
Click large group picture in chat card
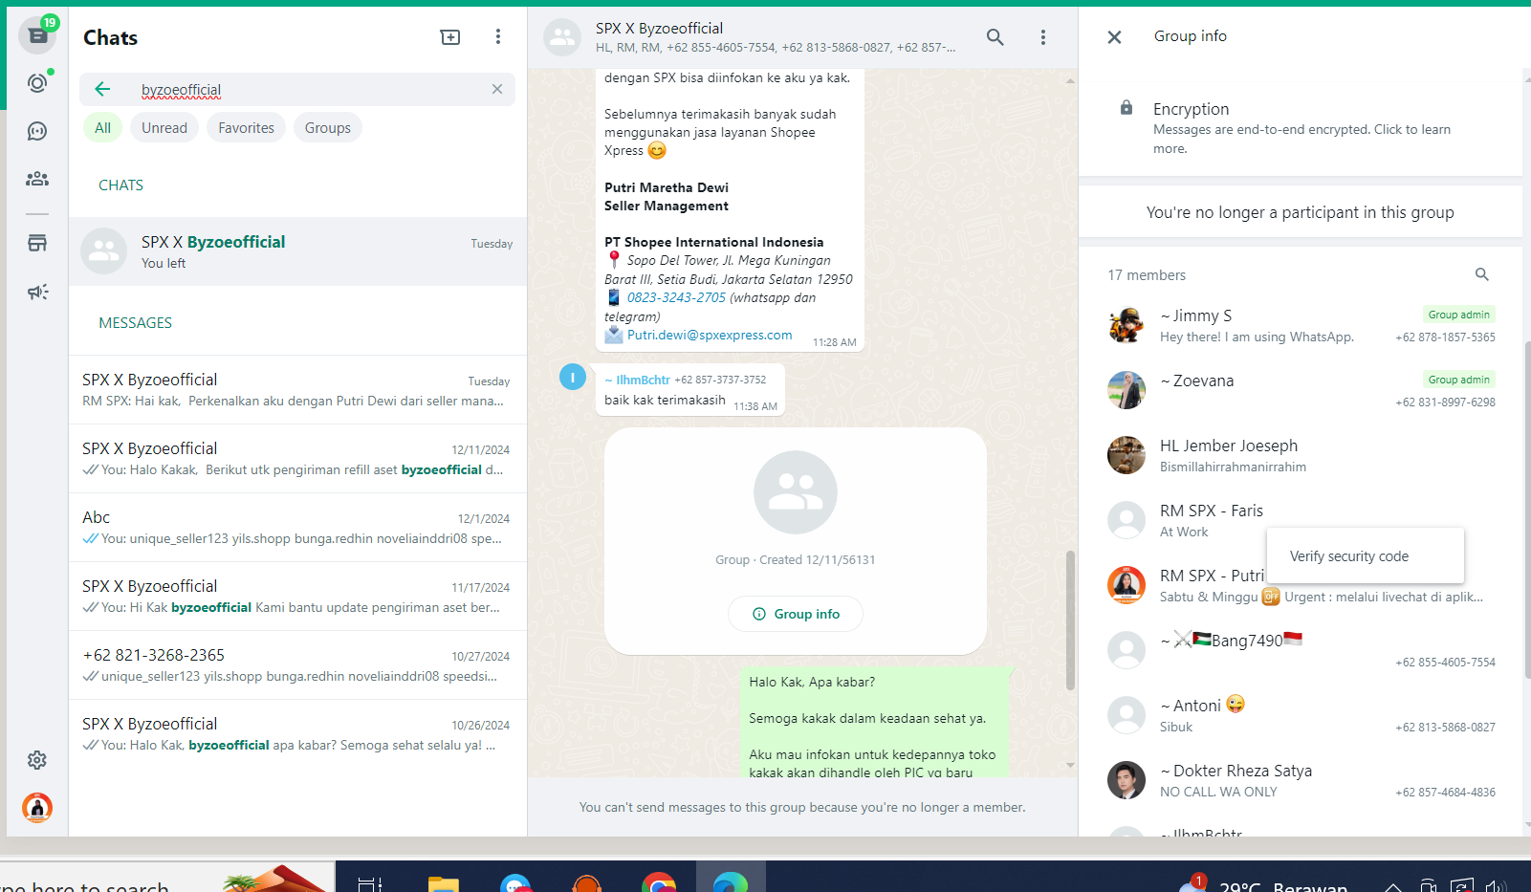(x=796, y=492)
